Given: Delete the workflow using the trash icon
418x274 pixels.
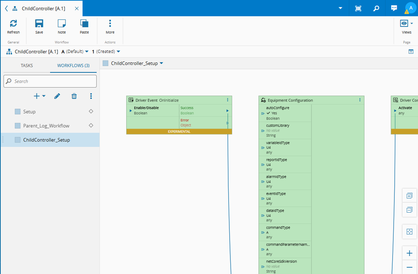Looking at the screenshot, I should click(x=74, y=96).
